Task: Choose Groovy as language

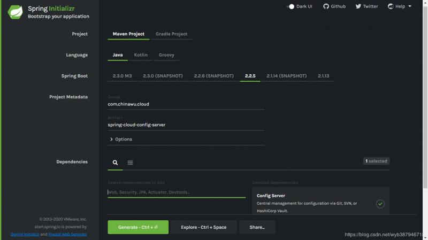Action: click(166, 55)
